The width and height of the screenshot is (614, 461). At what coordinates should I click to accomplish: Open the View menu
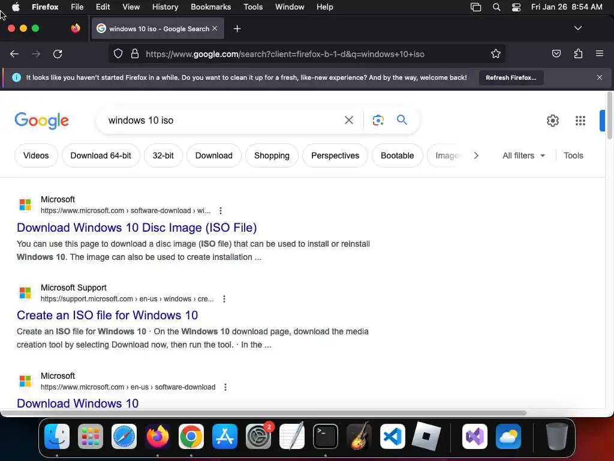[131, 7]
